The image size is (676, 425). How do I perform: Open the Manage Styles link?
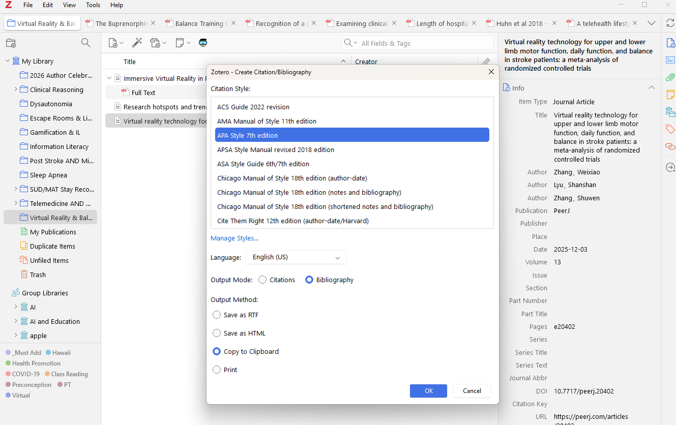(234, 238)
